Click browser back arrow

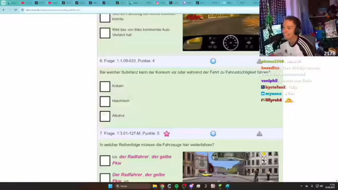[x=4, y=10]
